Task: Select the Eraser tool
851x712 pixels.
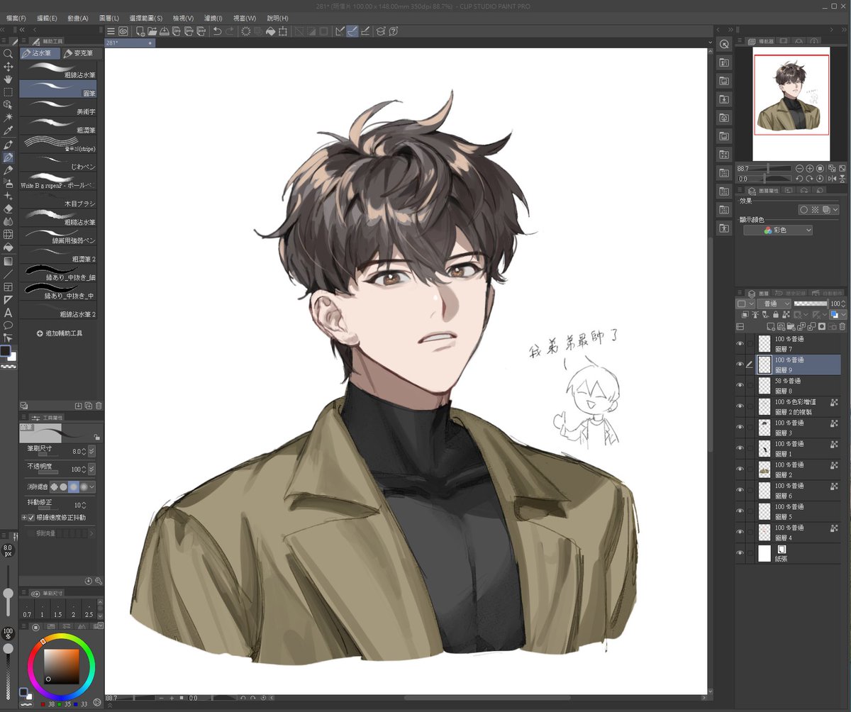Action: click(9, 209)
